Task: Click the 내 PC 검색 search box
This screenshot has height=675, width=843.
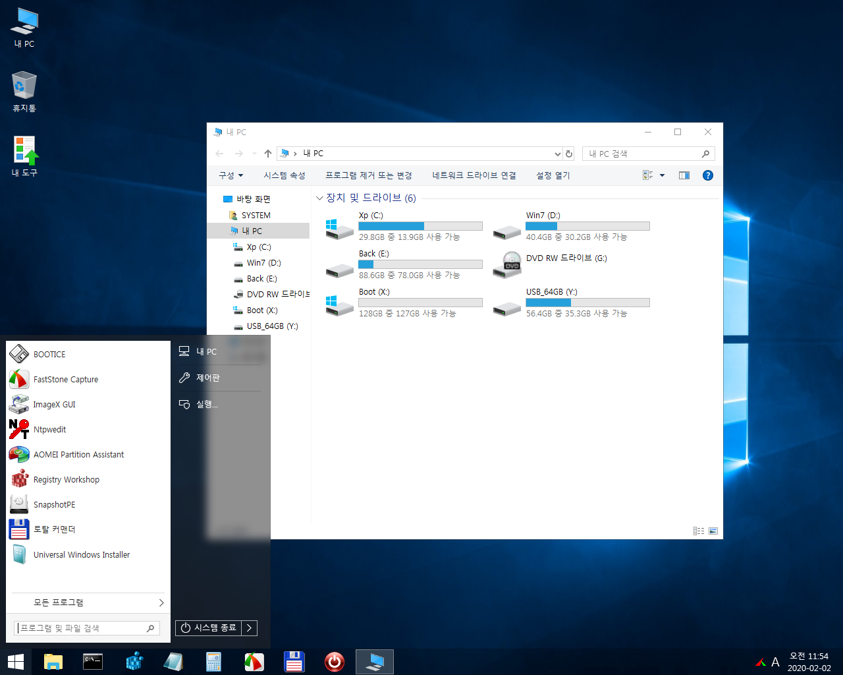Action: click(x=648, y=154)
